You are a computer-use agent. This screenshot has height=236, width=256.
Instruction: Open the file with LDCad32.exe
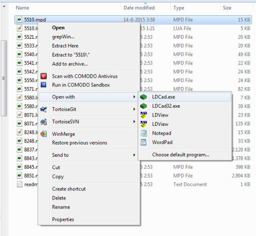[x=185, y=106]
